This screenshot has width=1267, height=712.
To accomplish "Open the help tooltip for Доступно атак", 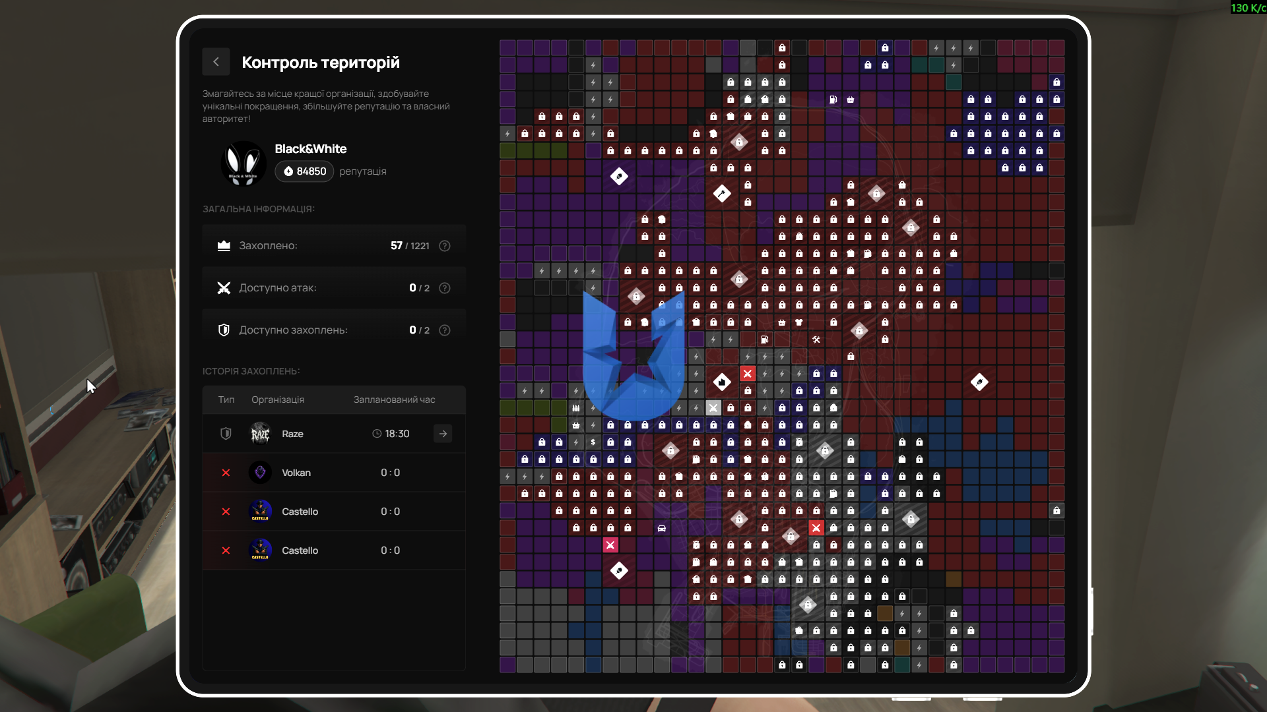I will (x=445, y=288).
